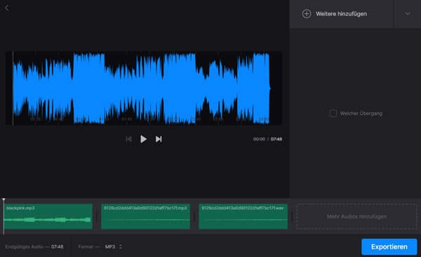
Task: Expand the dropdown chevron next to Weitere hinzufügen
Action: point(407,14)
